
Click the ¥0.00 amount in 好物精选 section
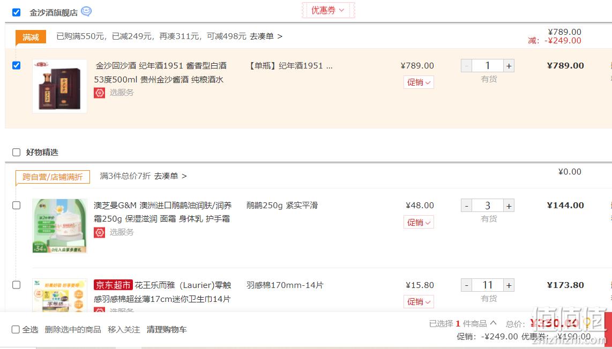pyautogui.click(x=570, y=172)
